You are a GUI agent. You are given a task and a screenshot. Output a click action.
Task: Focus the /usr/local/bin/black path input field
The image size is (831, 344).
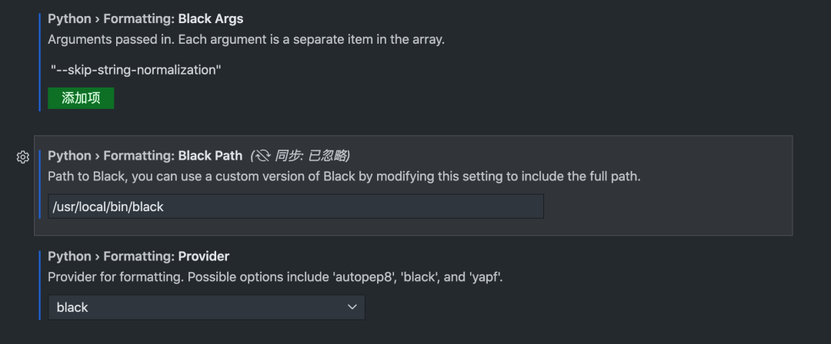pyautogui.click(x=295, y=207)
